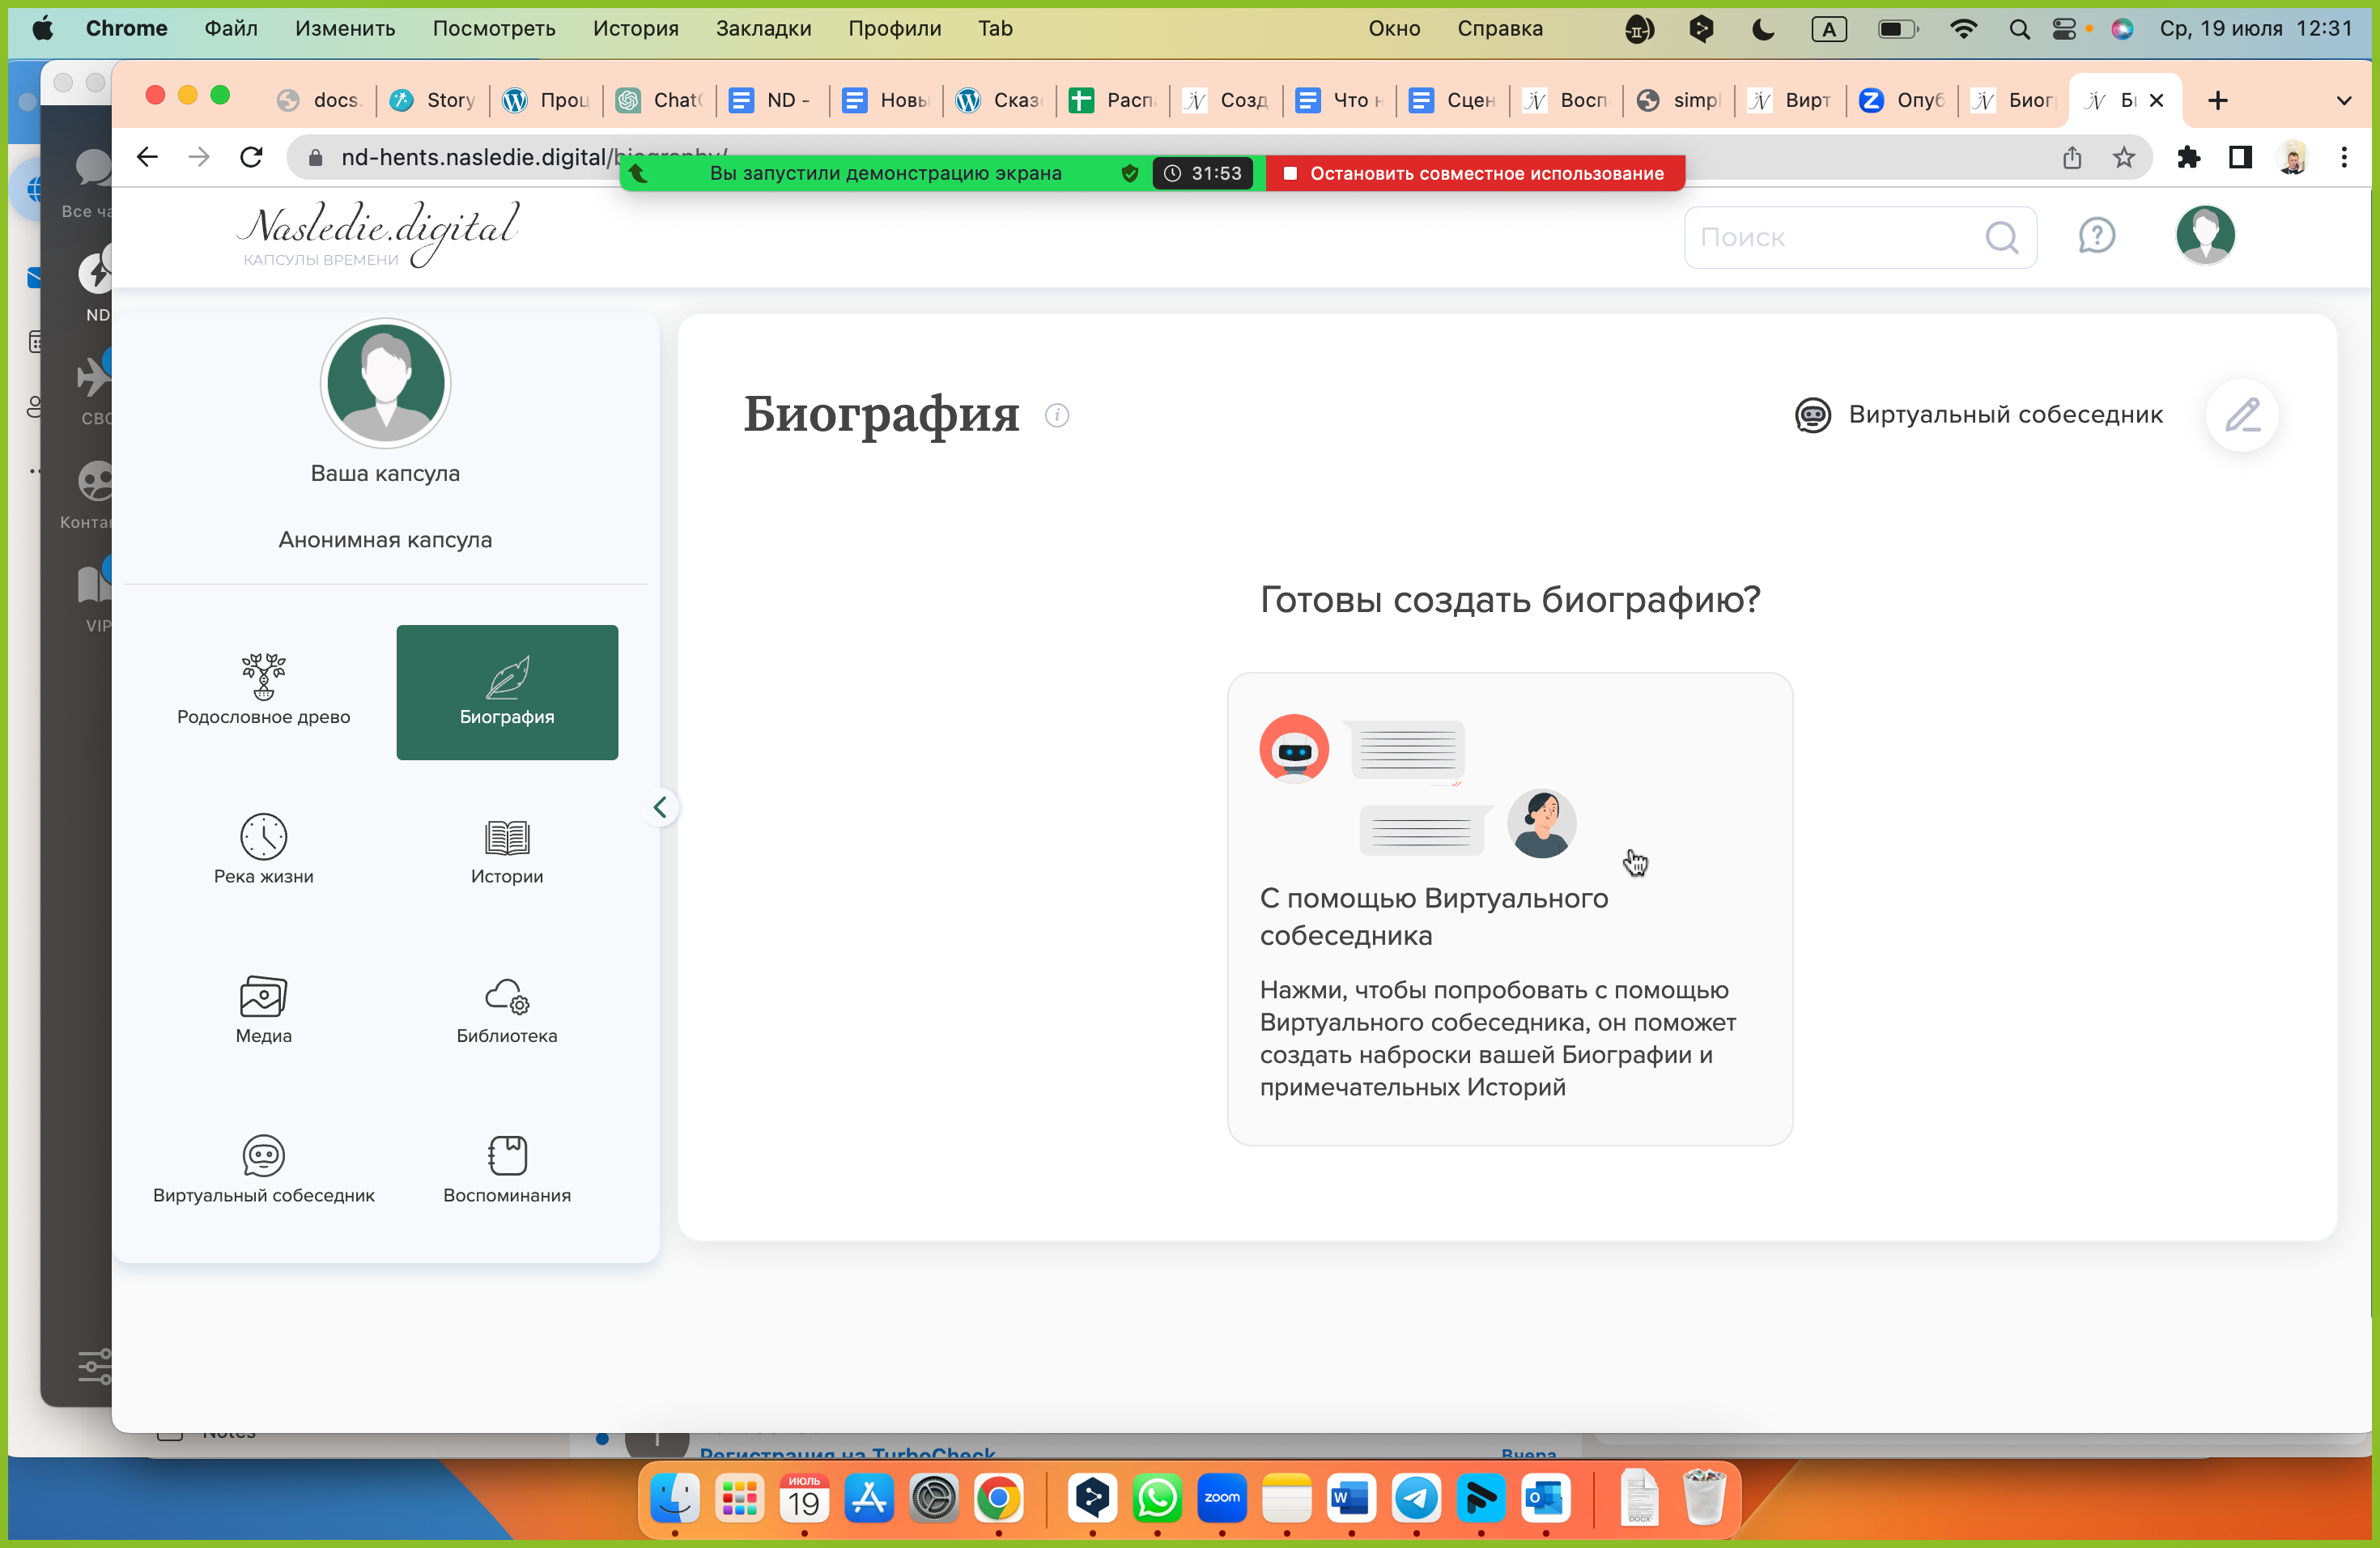Click the share page icon in address bar
Screen dimensions: 2380x1548
(2072, 157)
